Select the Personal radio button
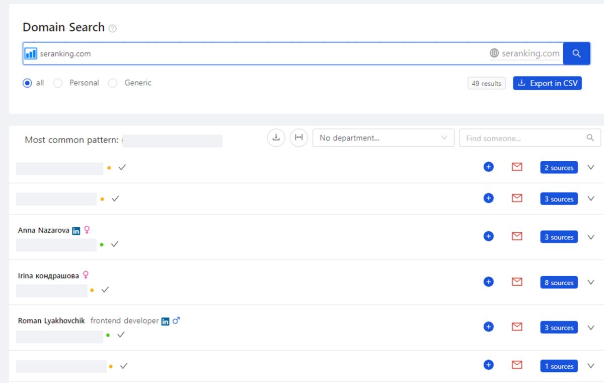Screen dimensions: 604x383 click(58, 83)
